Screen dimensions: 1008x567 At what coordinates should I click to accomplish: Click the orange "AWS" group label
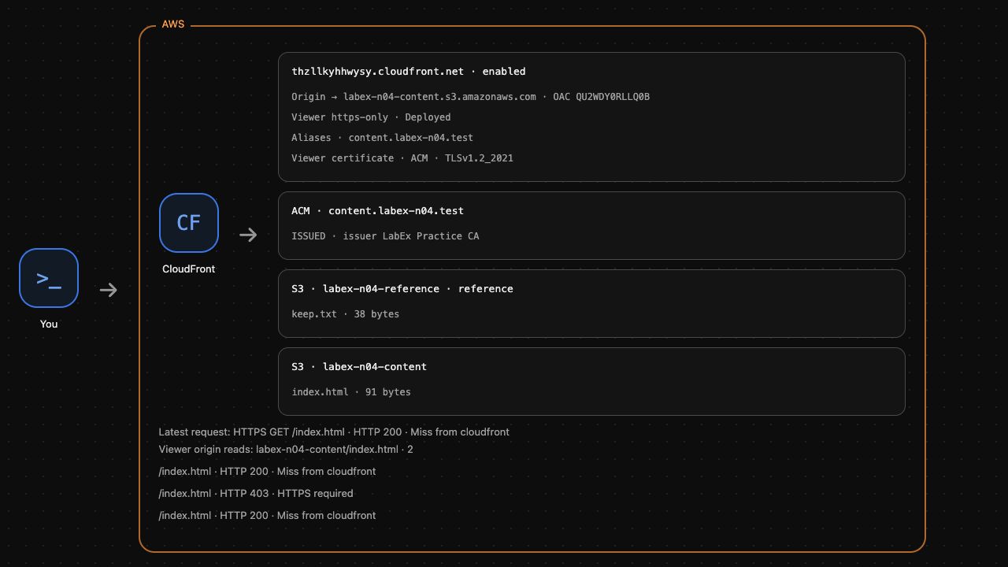coord(173,24)
